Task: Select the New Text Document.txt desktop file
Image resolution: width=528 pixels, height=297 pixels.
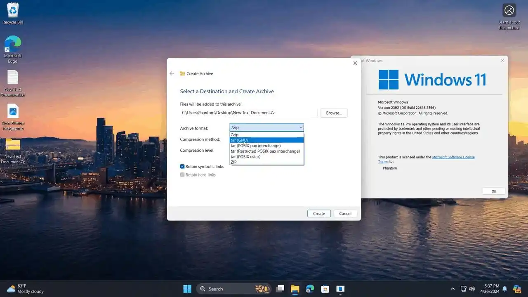Action: (x=13, y=83)
